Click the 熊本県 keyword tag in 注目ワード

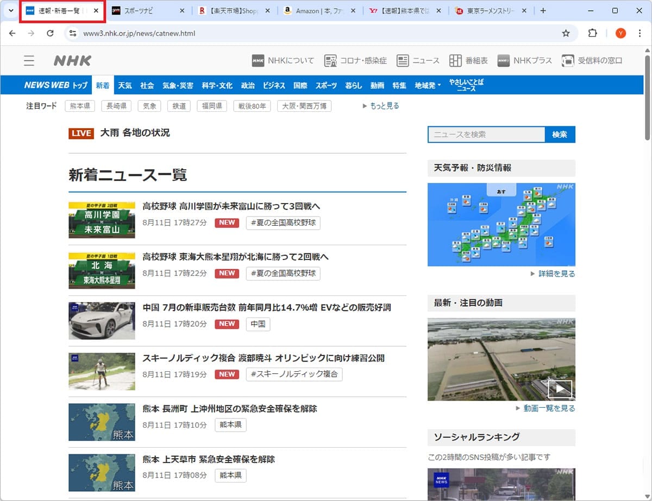tap(80, 106)
